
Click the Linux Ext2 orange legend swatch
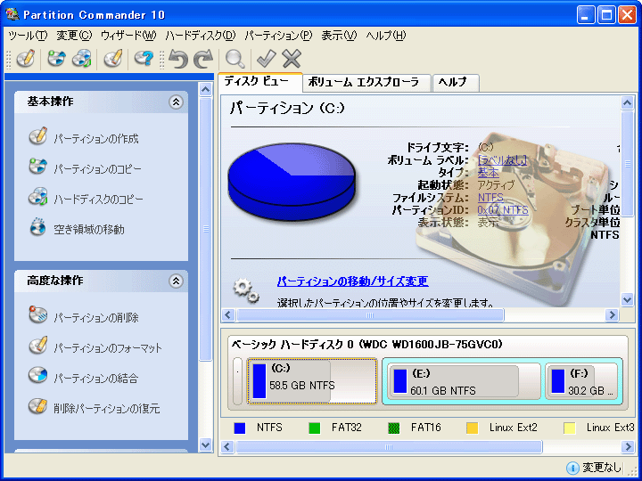click(x=472, y=428)
